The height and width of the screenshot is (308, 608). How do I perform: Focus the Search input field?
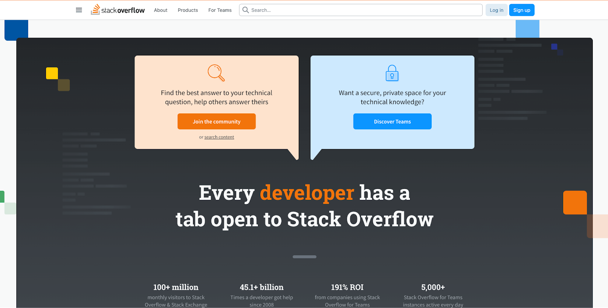point(361,10)
